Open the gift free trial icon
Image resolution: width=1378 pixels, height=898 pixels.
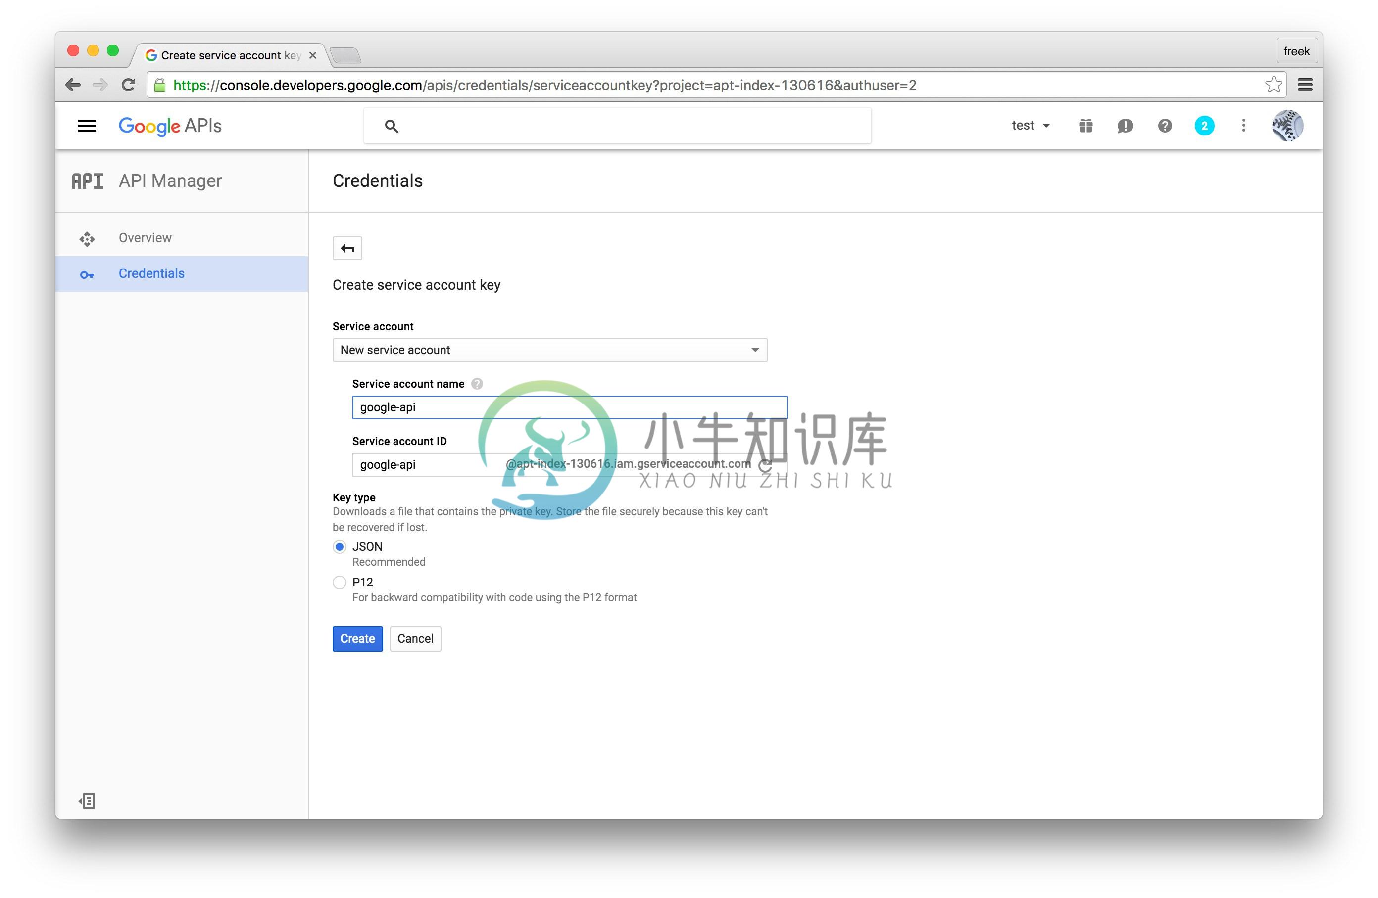1085,126
